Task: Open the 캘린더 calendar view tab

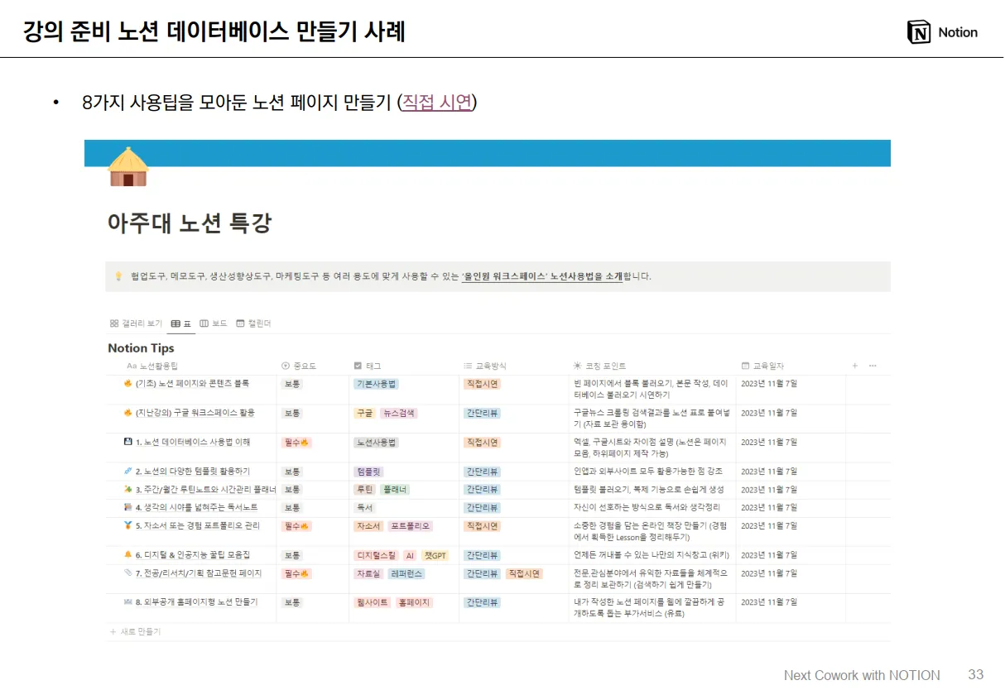Action: click(253, 323)
